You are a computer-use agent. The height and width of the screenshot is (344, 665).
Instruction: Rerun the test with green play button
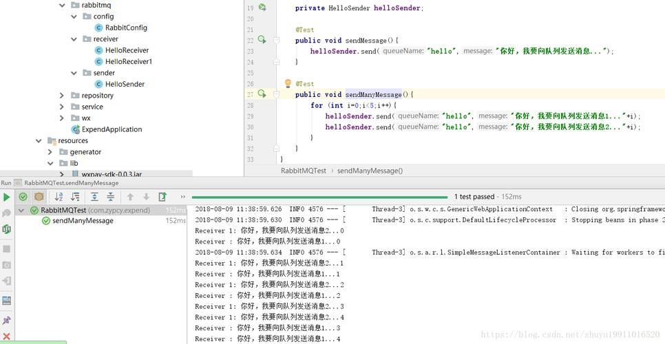[6, 197]
